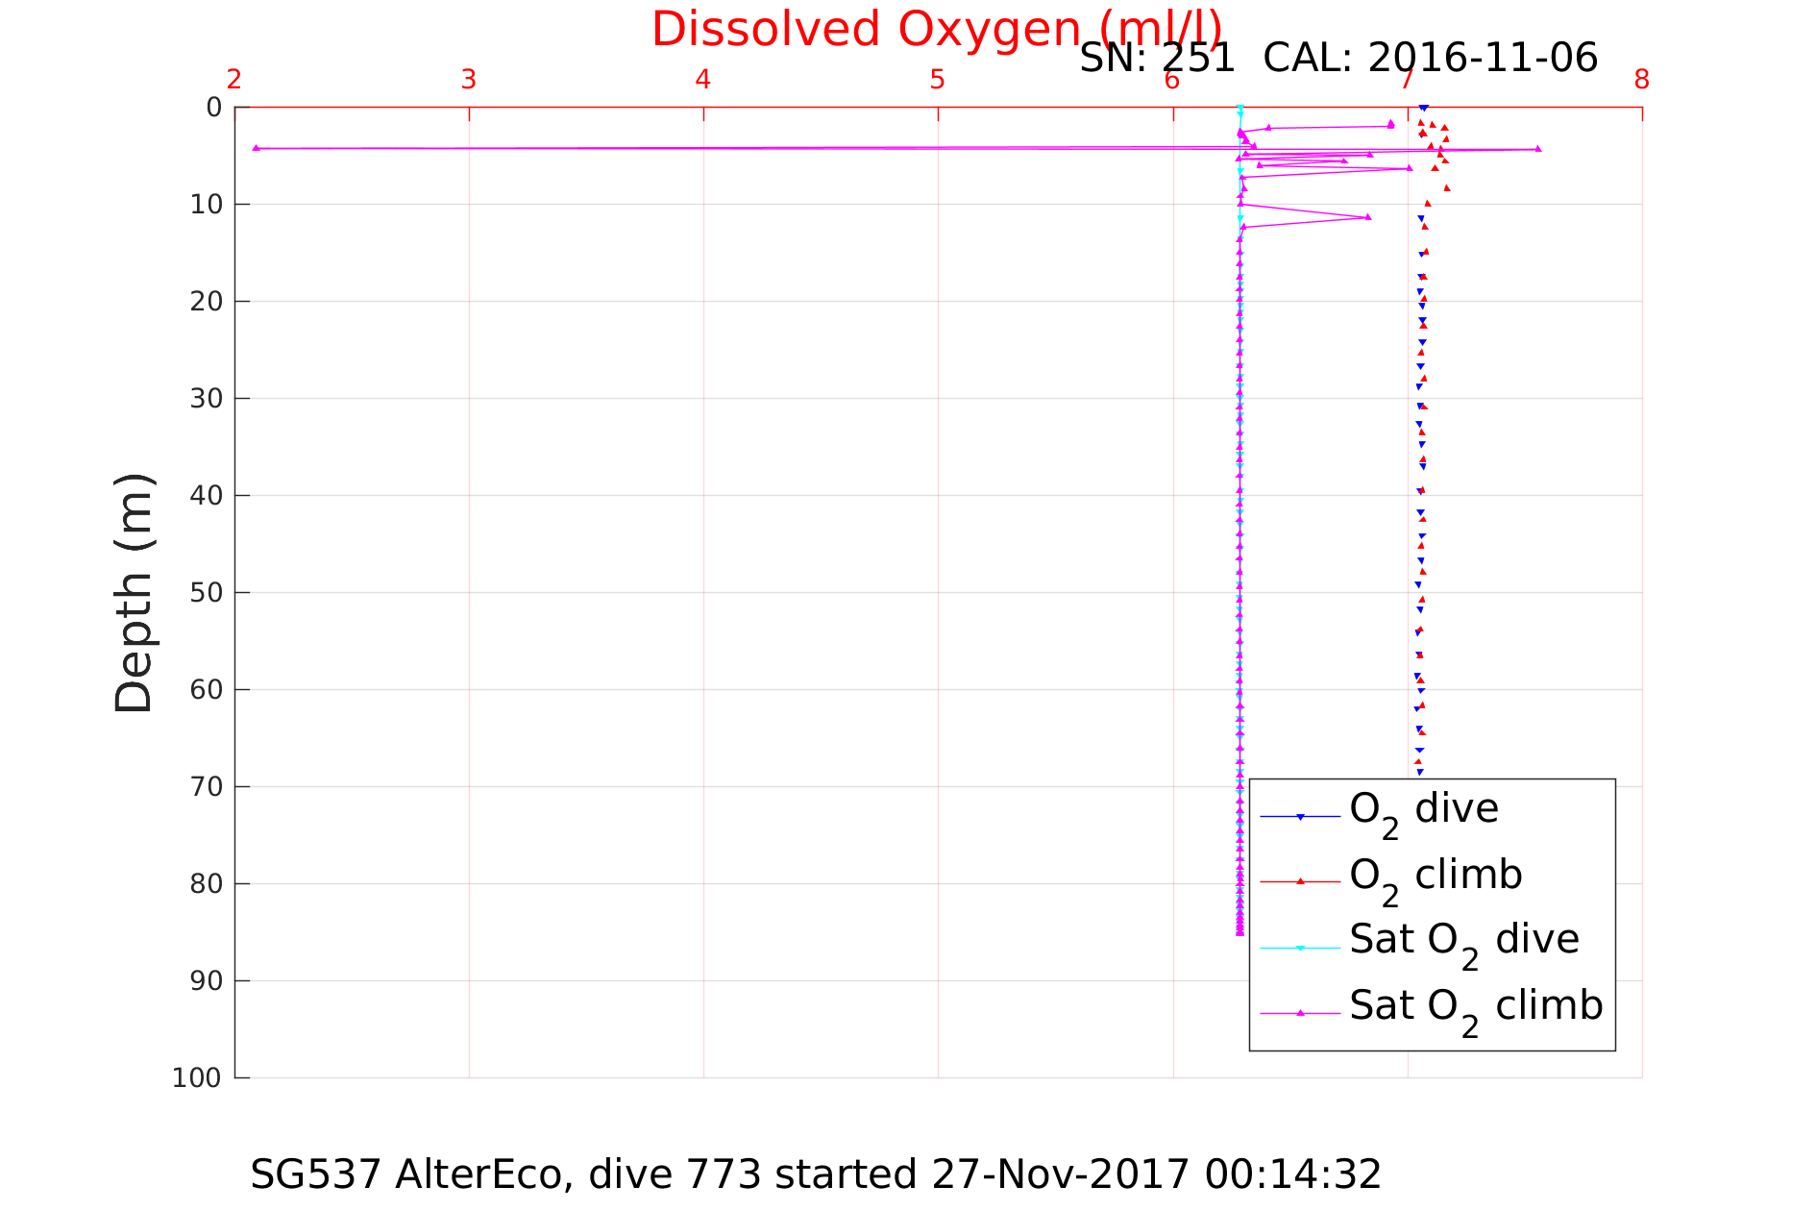Image resolution: width=1816 pixels, height=1211 pixels.
Task: Click the 'SN: 251 CAL: 2016-11-06' annotation
Action: (1338, 58)
